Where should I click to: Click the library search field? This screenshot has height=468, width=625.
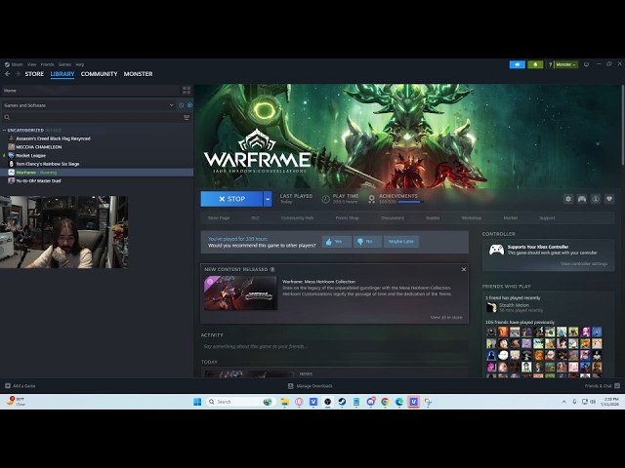(x=92, y=117)
